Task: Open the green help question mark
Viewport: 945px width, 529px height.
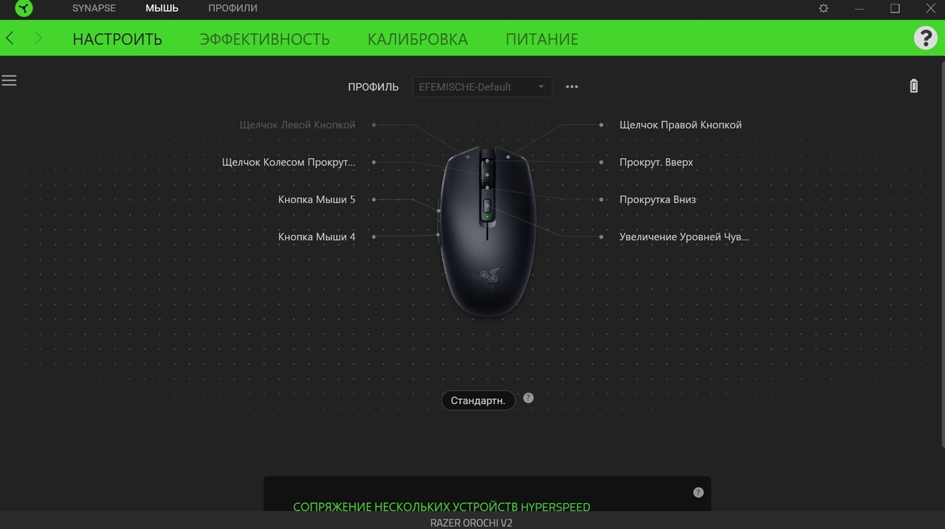Action: 925,38
